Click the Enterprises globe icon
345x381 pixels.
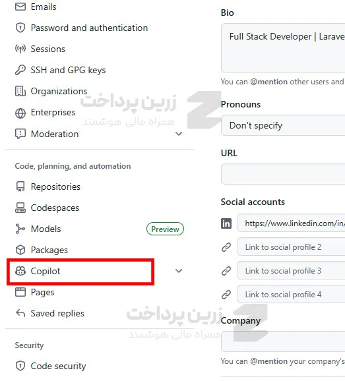pyautogui.click(x=20, y=113)
